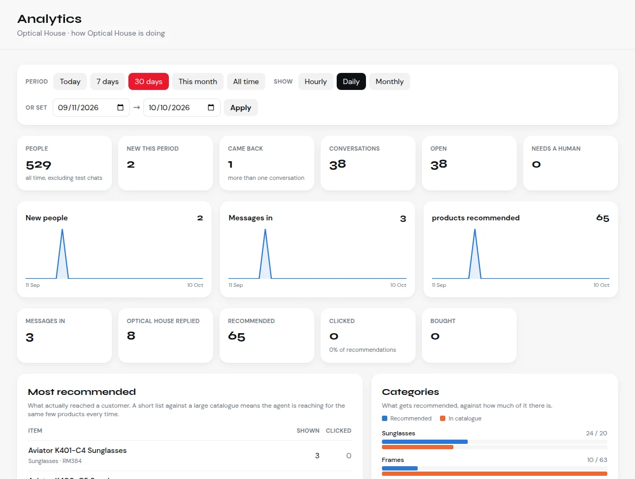This screenshot has width=635, height=479.
Task: Open calendar picker on end date 10/10/2026
Action: (211, 108)
